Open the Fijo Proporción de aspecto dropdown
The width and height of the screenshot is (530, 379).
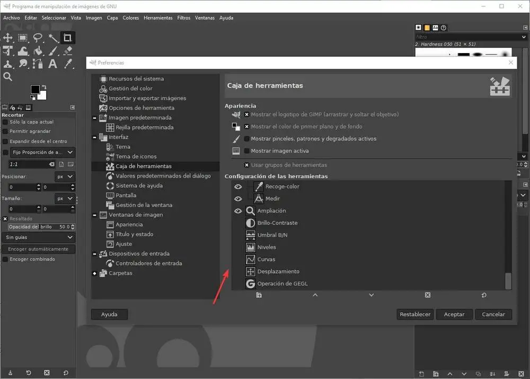point(42,153)
